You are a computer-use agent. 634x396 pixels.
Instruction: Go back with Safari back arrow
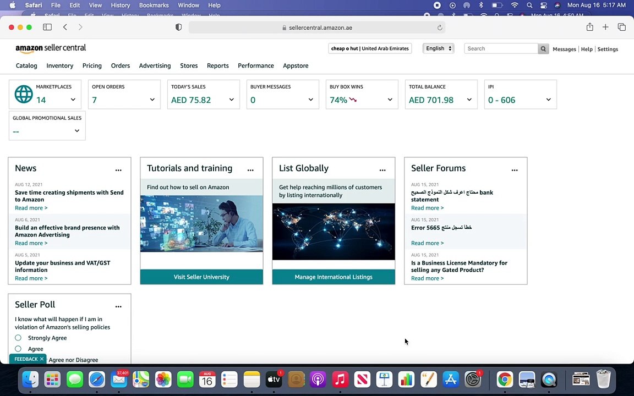coord(65,27)
